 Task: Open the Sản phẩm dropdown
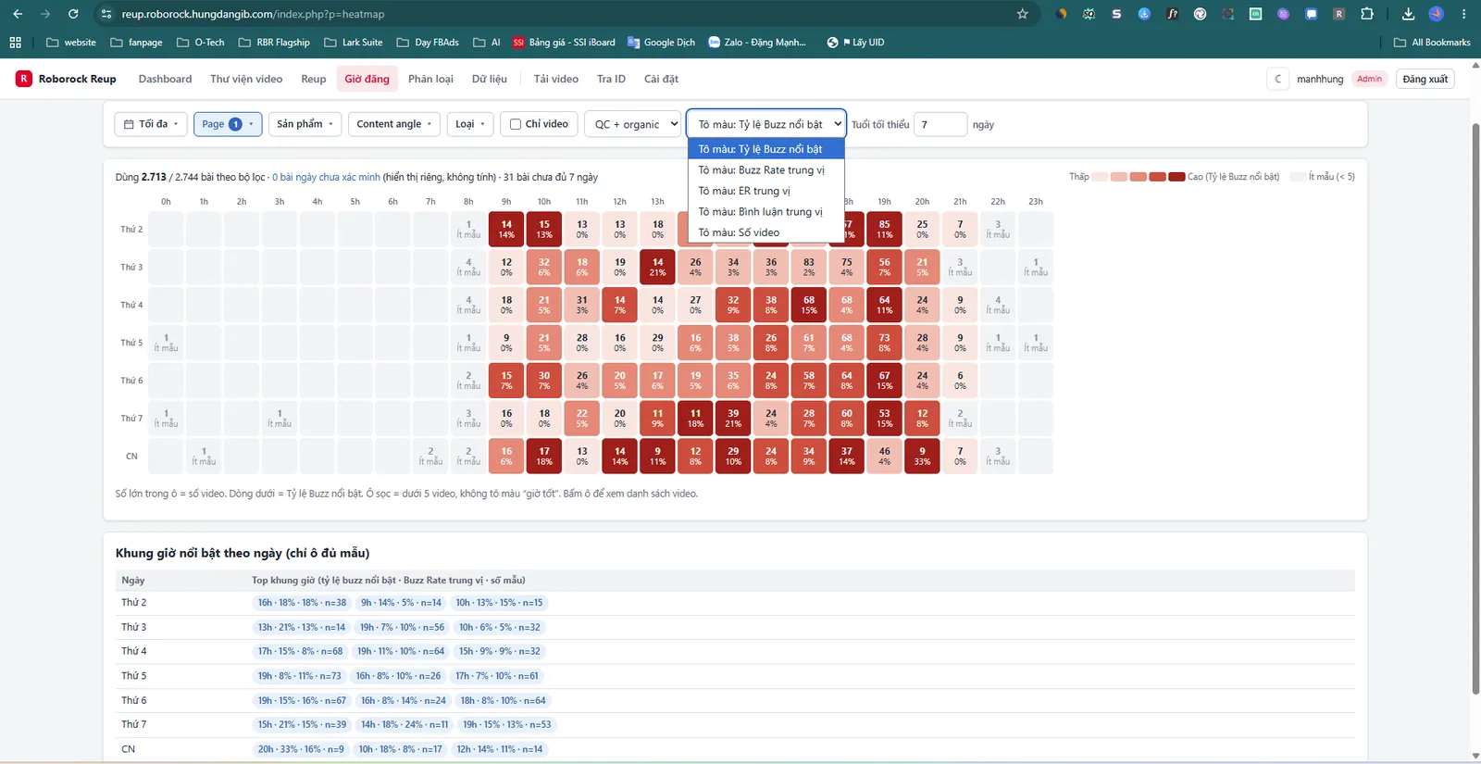tap(305, 124)
